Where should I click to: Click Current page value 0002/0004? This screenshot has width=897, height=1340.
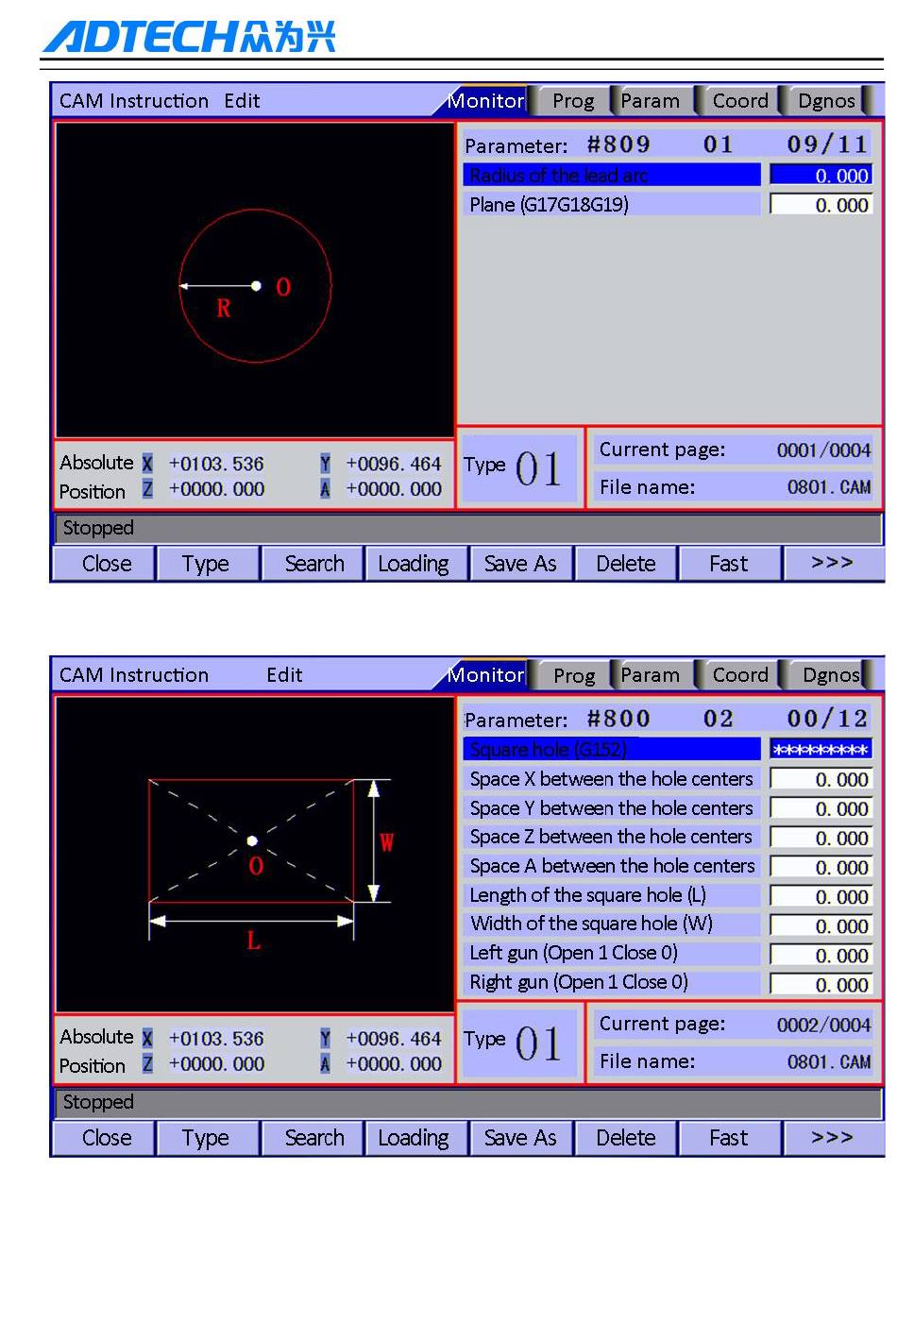tap(823, 1025)
